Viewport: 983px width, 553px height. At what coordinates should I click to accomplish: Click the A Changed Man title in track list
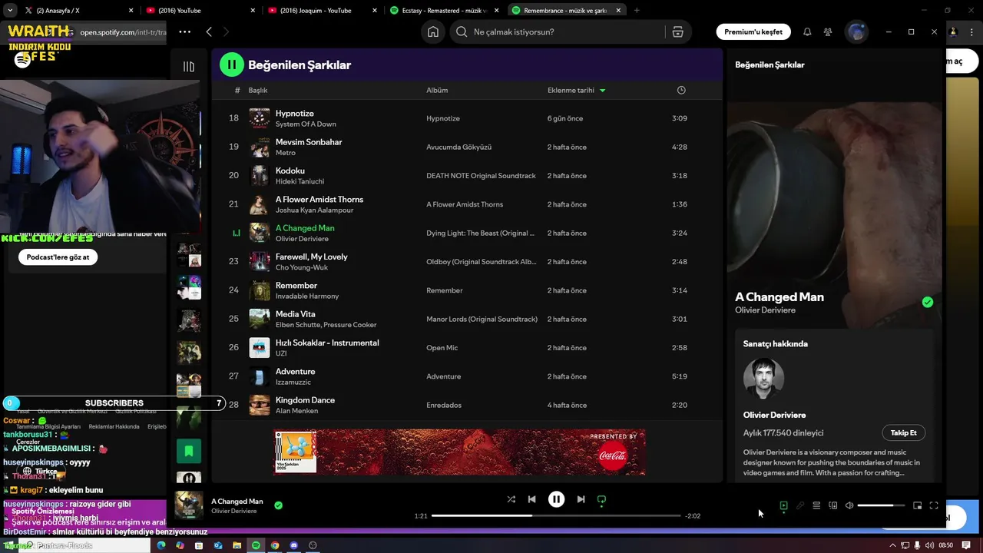coord(305,228)
